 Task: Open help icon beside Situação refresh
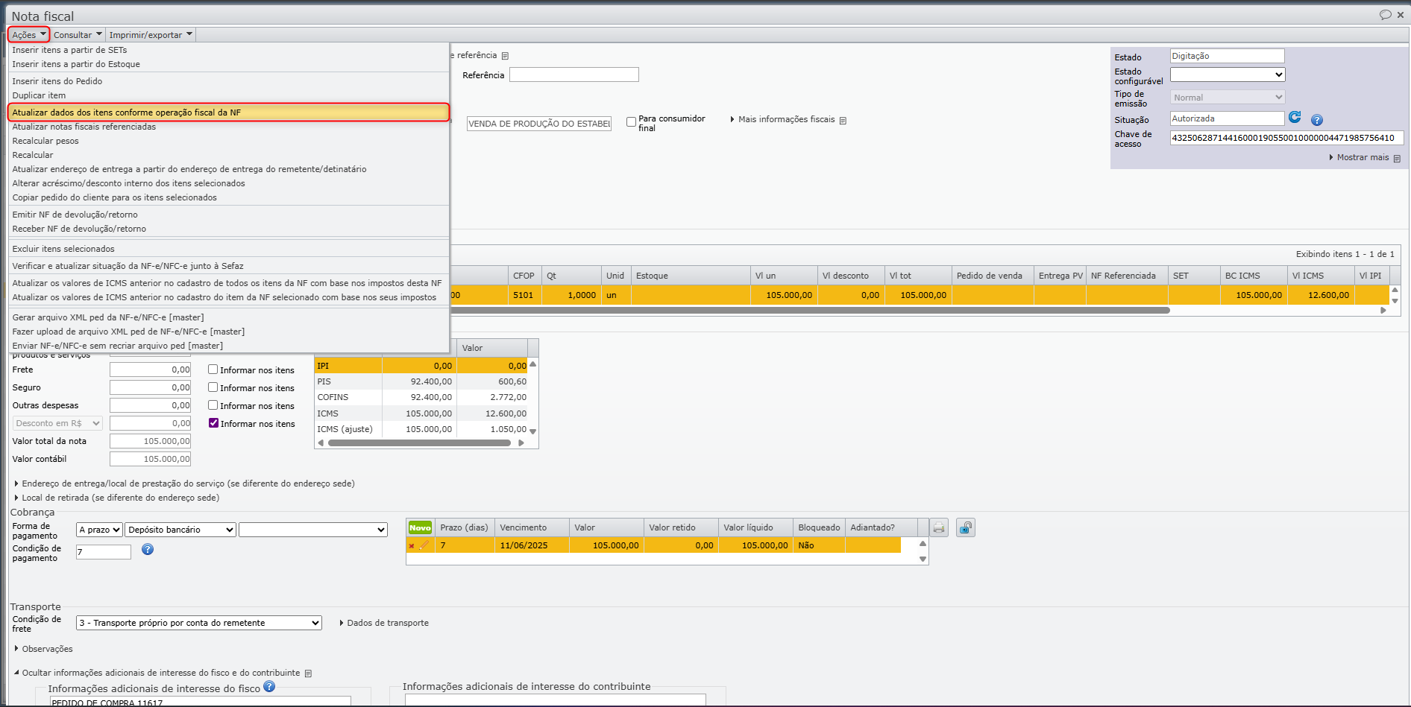pyautogui.click(x=1317, y=120)
